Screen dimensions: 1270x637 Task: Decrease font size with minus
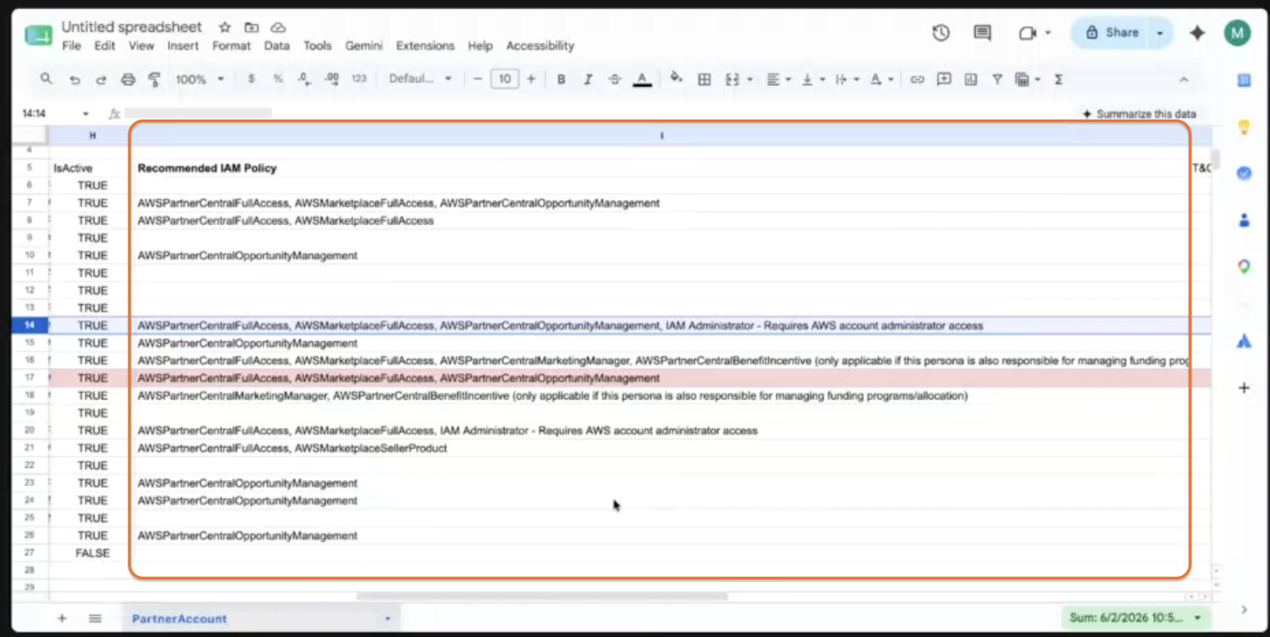click(x=478, y=79)
